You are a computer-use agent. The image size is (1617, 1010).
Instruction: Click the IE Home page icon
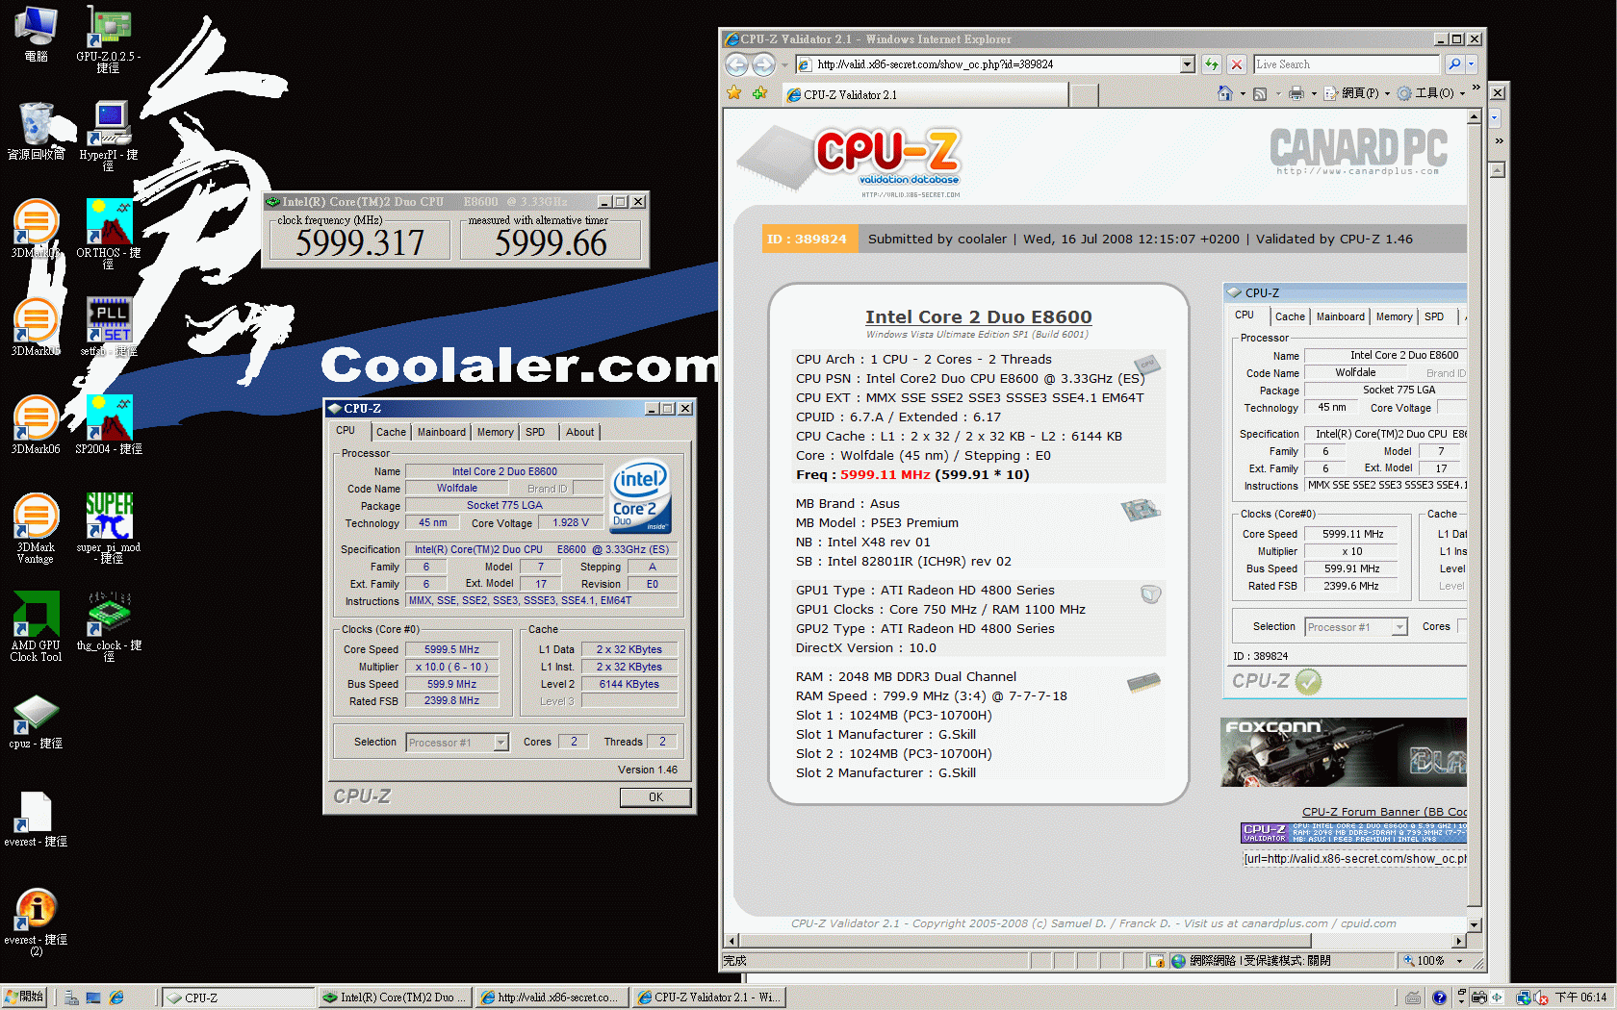click(1225, 93)
